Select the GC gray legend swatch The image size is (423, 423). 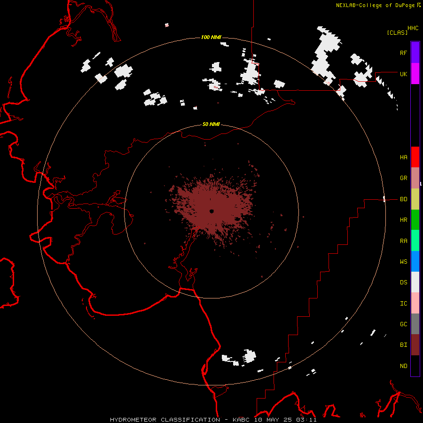click(415, 324)
